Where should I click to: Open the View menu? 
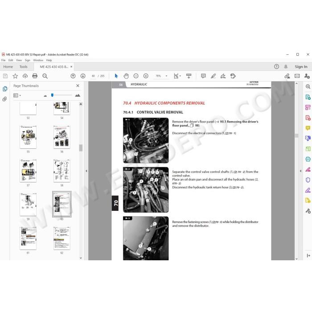(x=19, y=60)
